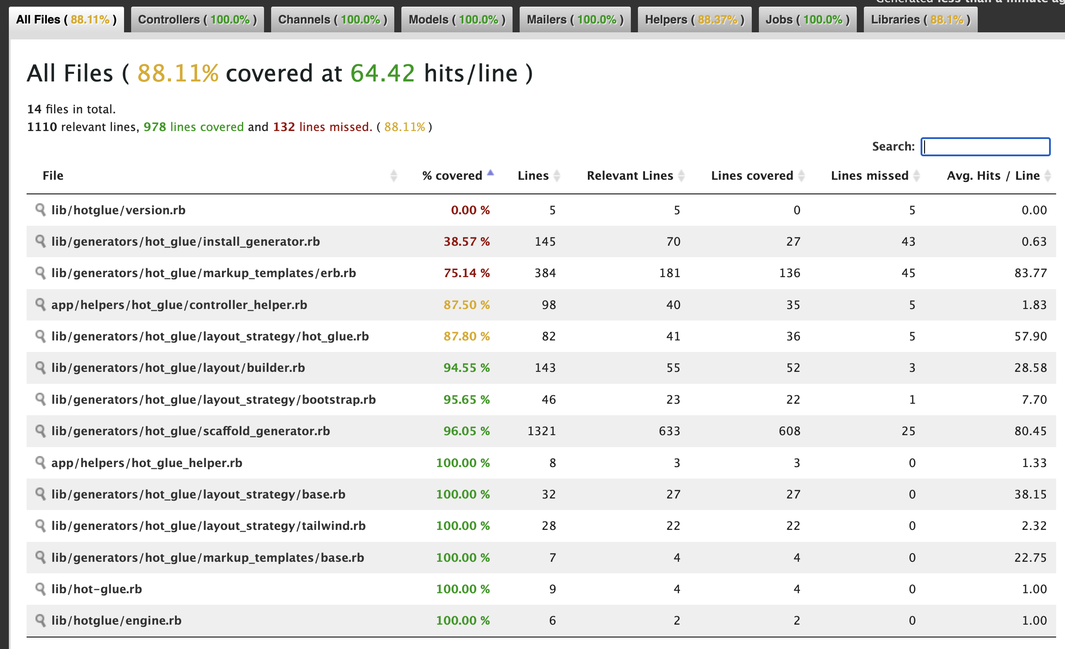Sort by Lines missed column header
Viewport: 1065px width, 649px height.
coord(869,176)
